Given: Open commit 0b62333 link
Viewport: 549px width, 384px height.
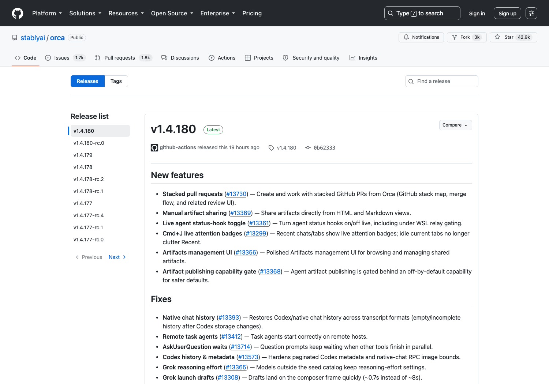Looking at the screenshot, I should pos(324,148).
